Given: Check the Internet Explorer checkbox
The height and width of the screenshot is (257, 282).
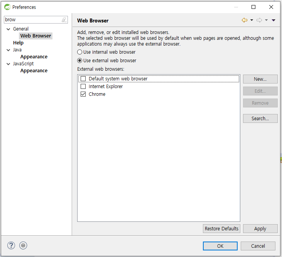Looking at the screenshot, I should pyautogui.click(x=83, y=87).
